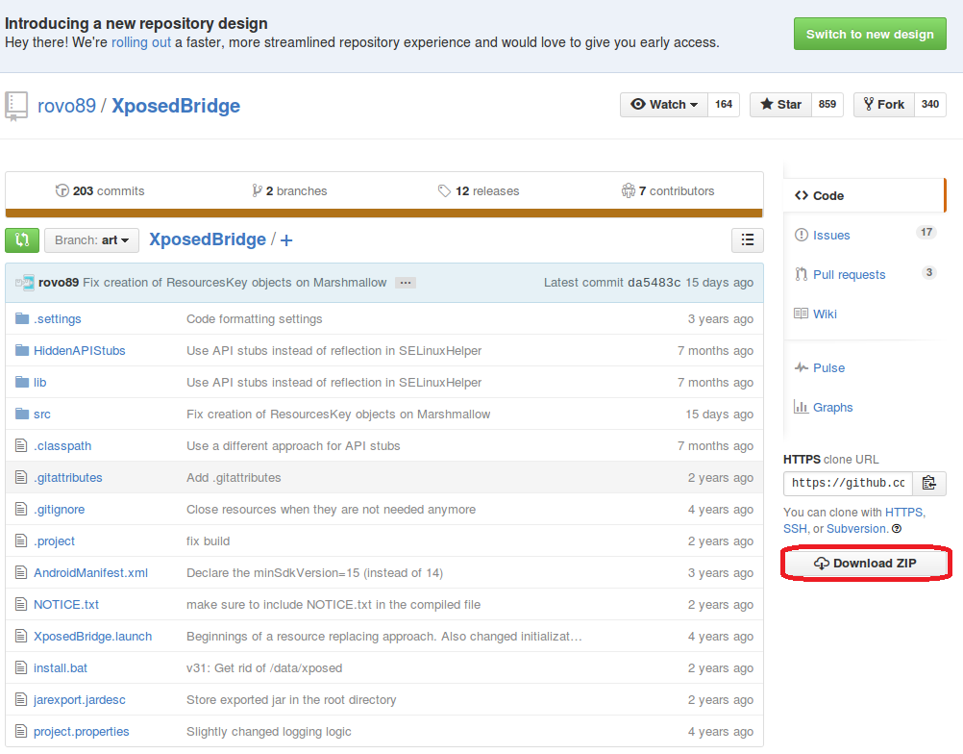Open the Pulse tab
This screenshot has height=754, width=963.
coord(864,368)
